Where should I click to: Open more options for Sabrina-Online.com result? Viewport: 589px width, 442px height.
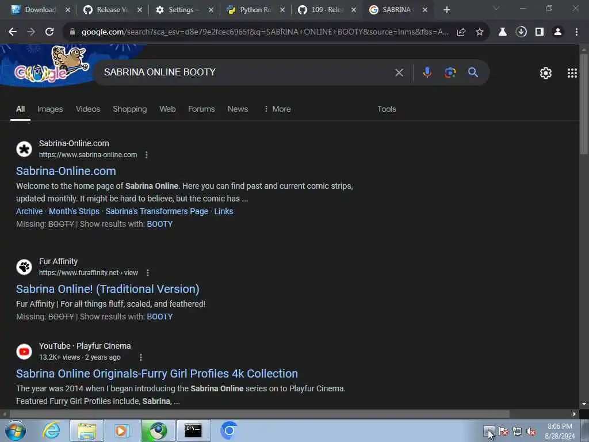pos(147,155)
